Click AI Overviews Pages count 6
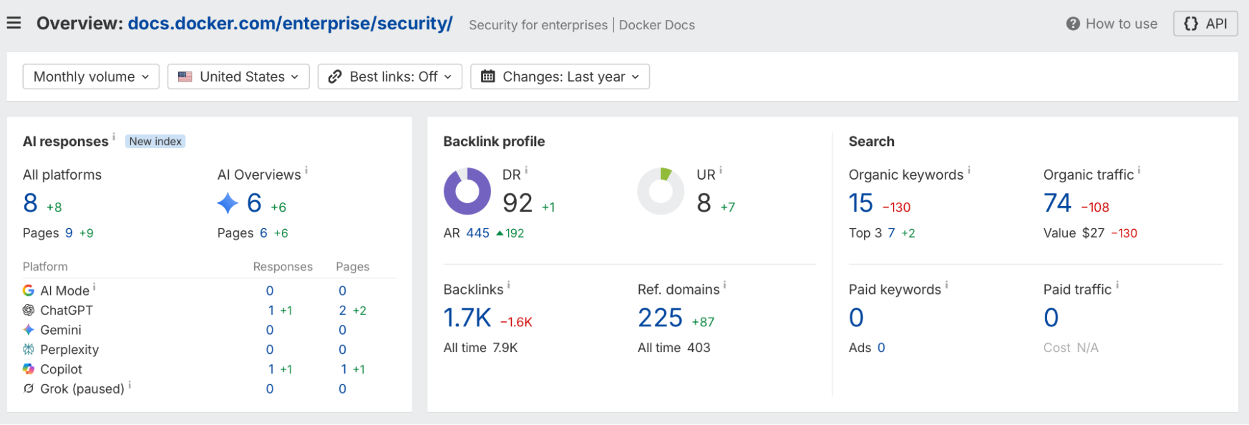 [x=264, y=233]
